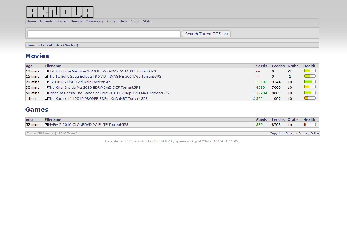Click the 52 mins age cell
This screenshot has width=347, height=250.
point(33,124)
